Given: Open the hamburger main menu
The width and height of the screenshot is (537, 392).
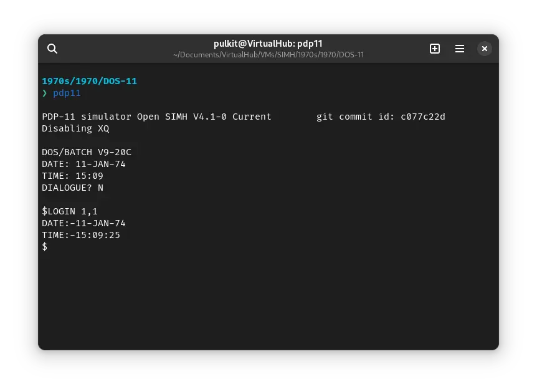Looking at the screenshot, I should [460, 49].
